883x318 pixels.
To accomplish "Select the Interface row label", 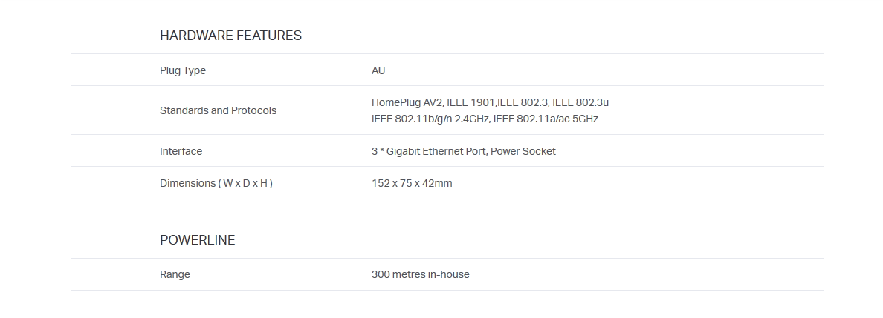I will 181,152.
